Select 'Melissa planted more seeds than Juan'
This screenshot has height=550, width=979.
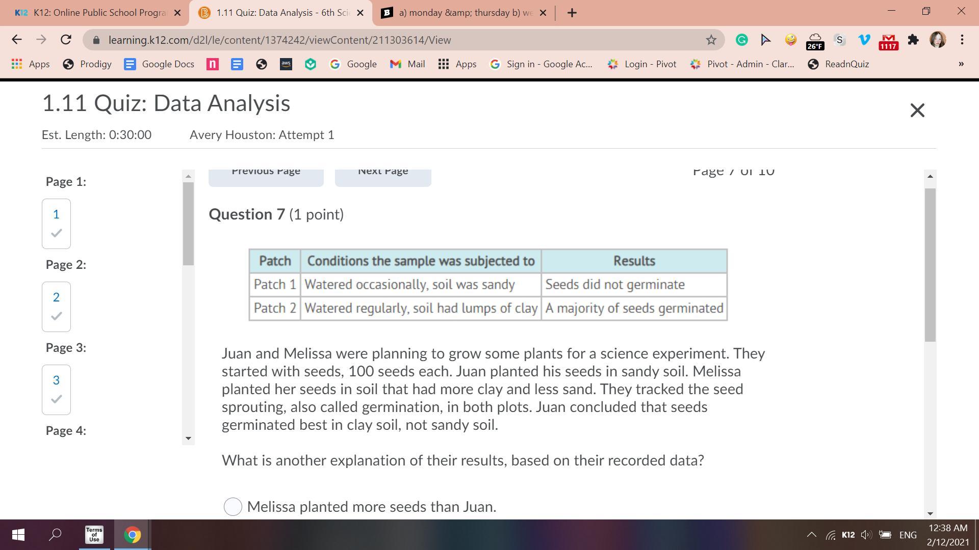click(x=233, y=506)
